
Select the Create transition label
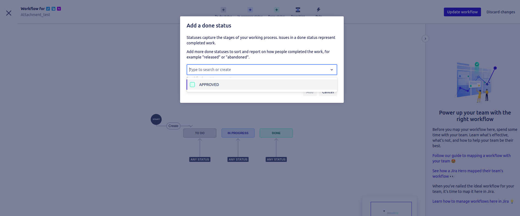[173, 126]
